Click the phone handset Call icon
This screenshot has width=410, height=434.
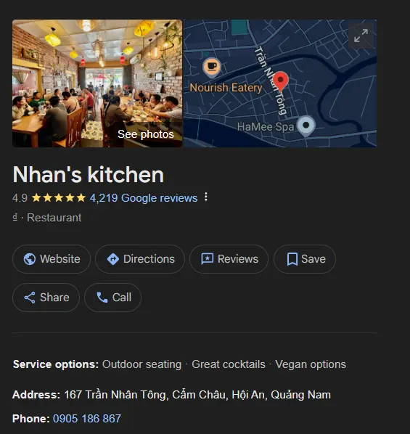coord(102,298)
